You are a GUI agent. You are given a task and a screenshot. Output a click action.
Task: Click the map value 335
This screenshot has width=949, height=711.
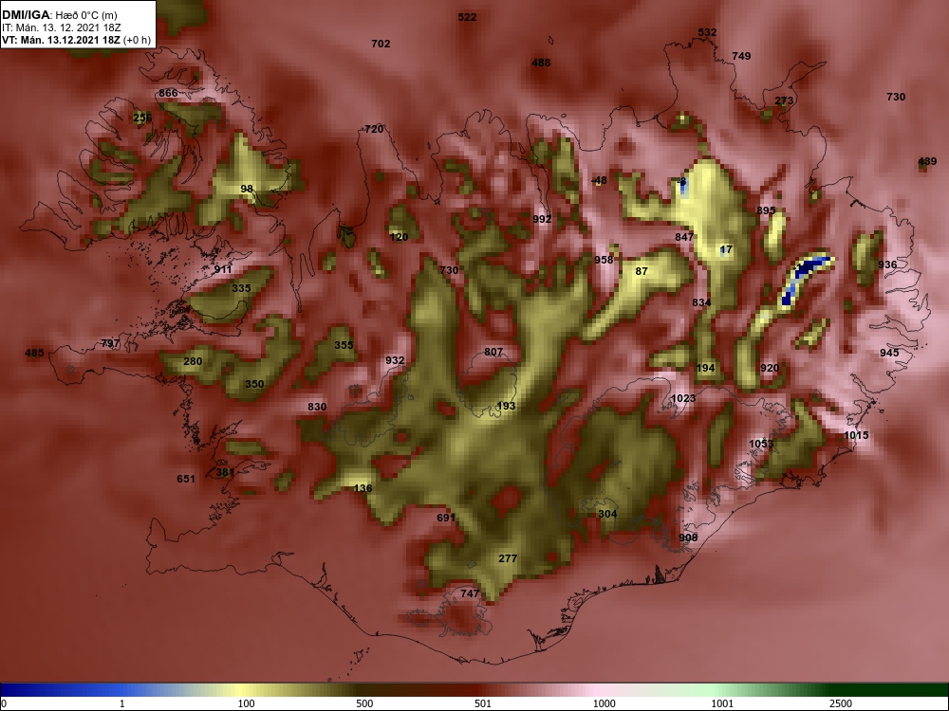pos(241,288)
